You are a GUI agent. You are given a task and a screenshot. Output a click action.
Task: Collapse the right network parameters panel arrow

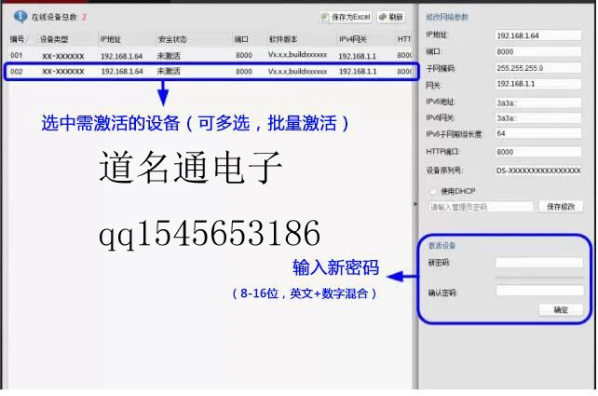coord(415,204)
